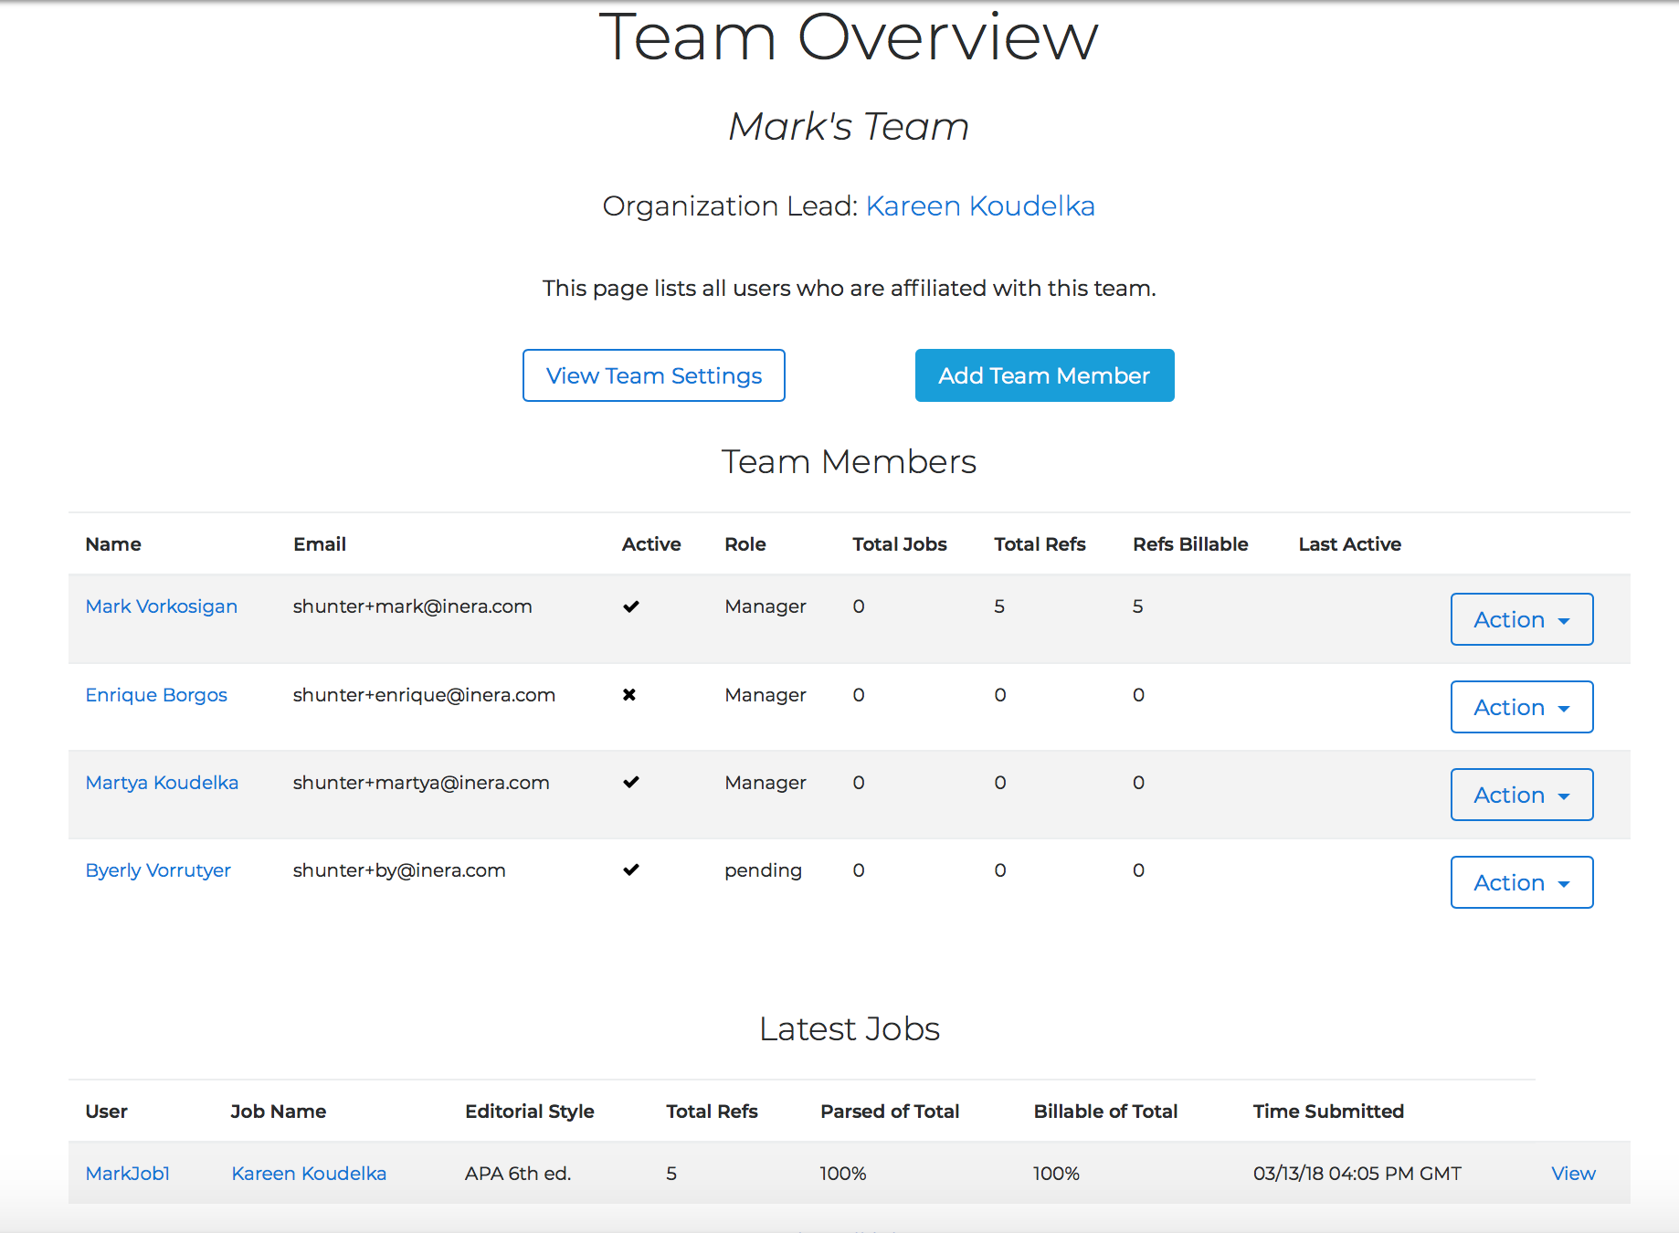The image size is (1679, 1233).
Task: Click the Name column header
Action: tap(113, 544)
